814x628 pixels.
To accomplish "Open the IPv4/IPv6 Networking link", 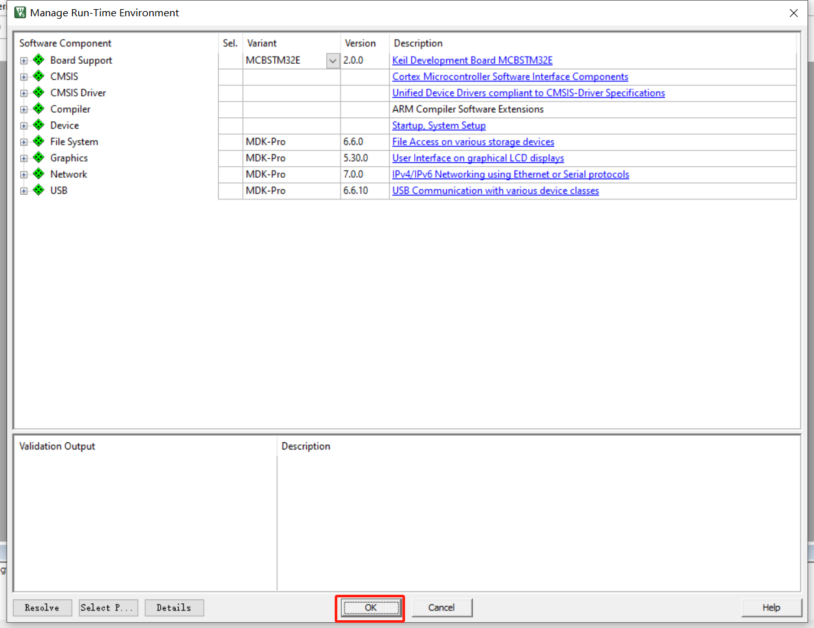I will point(511,174).
